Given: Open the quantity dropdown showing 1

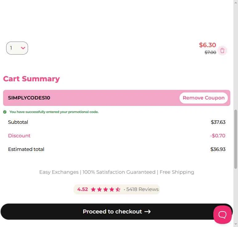Looking at the screenshot, I should pyautogui.click(x=17, y=48).
